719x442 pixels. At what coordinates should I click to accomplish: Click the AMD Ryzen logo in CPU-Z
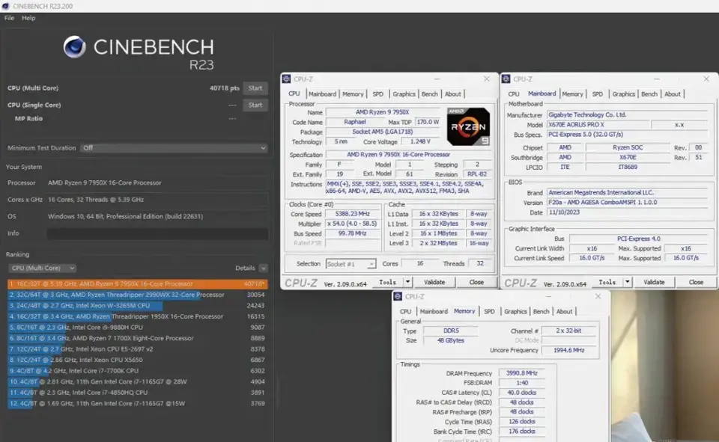coord(468,126)
